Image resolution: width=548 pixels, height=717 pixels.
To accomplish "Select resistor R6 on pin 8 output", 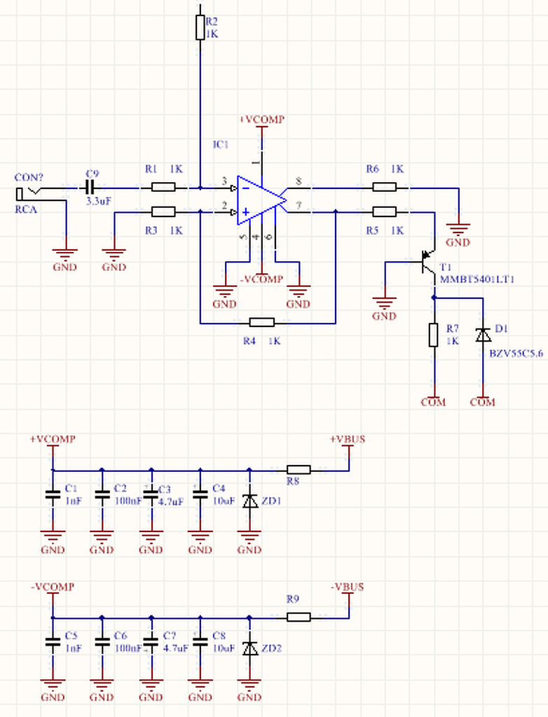I will coord(385,187).
